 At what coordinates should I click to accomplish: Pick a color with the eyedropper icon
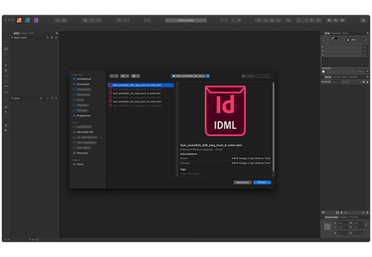coord(332,38)
